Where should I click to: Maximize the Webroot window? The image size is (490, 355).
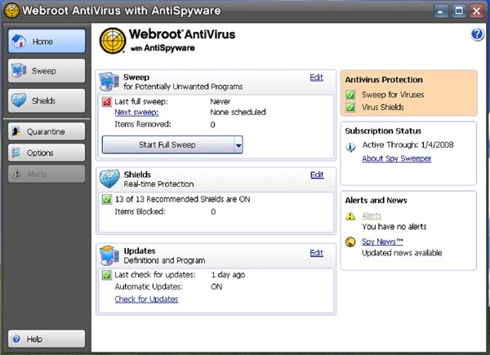pos(459,11)
